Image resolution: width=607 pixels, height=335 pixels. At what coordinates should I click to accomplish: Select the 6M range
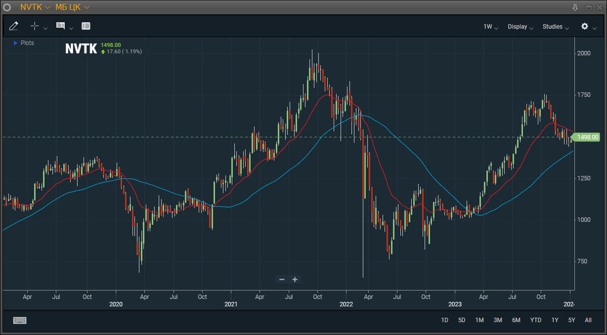click(516, 320)
